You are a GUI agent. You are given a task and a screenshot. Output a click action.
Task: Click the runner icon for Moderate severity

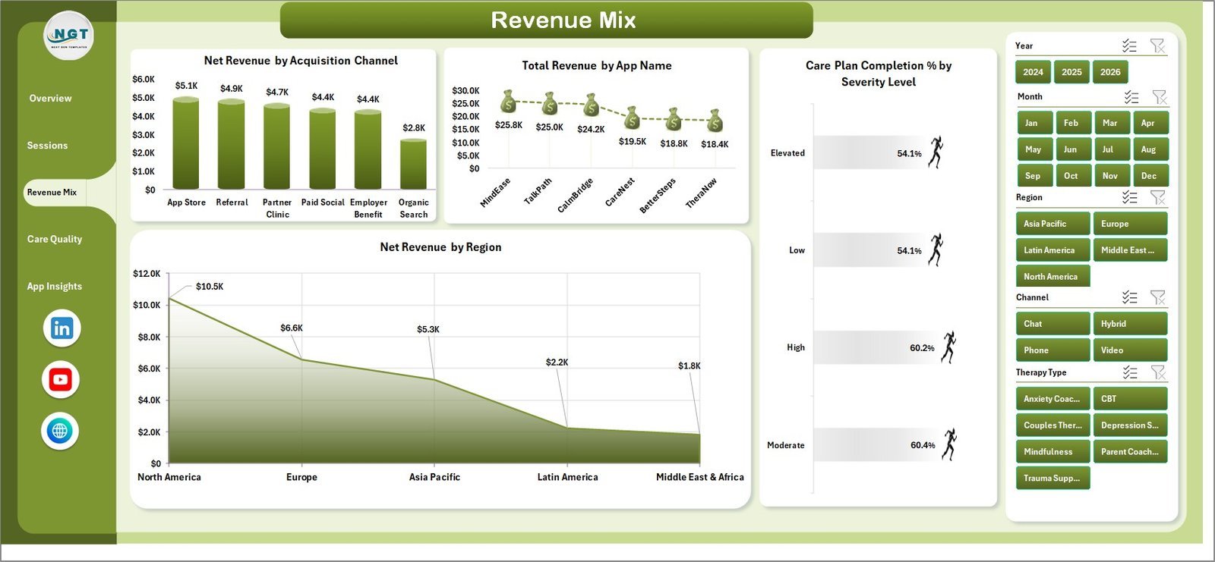950,444
